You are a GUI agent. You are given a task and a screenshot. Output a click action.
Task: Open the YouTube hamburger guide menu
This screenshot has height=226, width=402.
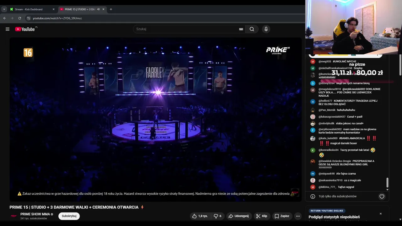coord(8,29)
